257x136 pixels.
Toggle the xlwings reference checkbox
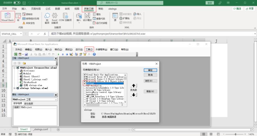85,83
